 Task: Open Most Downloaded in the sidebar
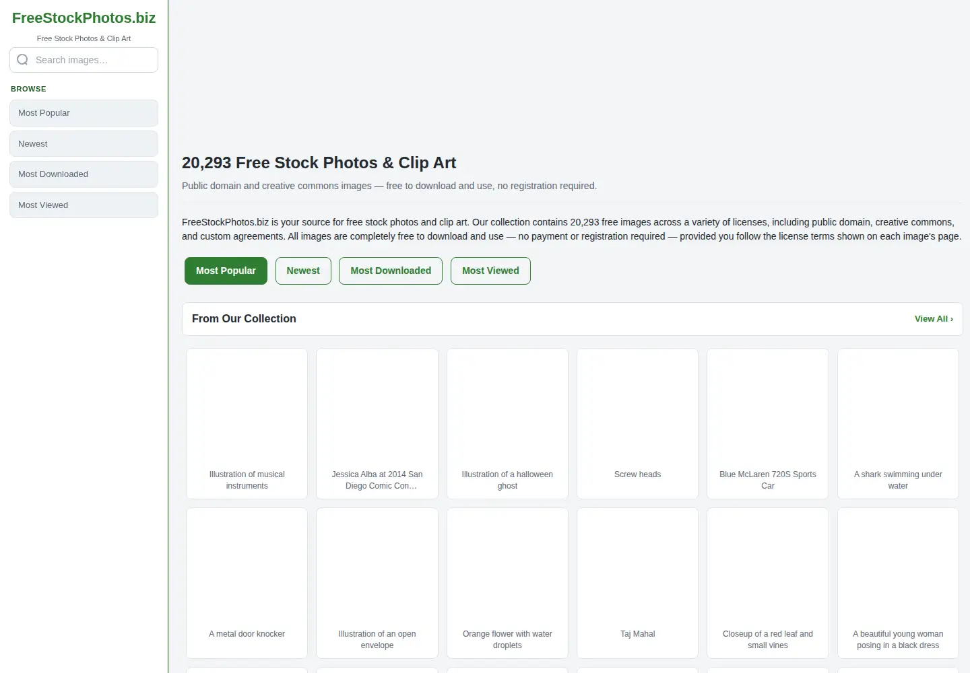click(x=84, y=174)
